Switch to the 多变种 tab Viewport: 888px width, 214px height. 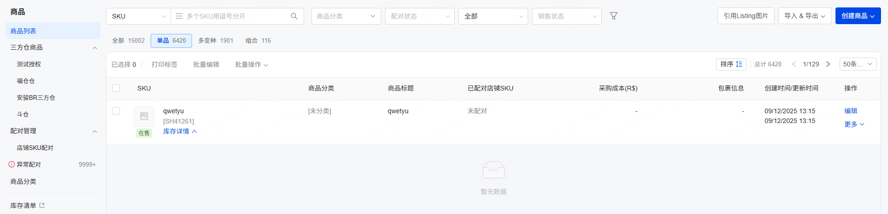tap(215, 40)
